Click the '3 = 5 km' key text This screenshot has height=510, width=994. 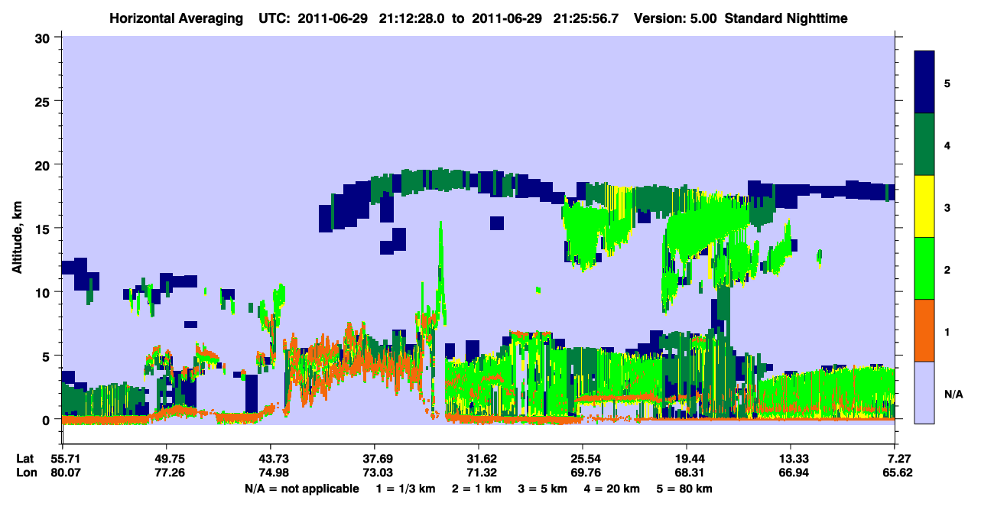pyautogui.click(x=544, y=489)
